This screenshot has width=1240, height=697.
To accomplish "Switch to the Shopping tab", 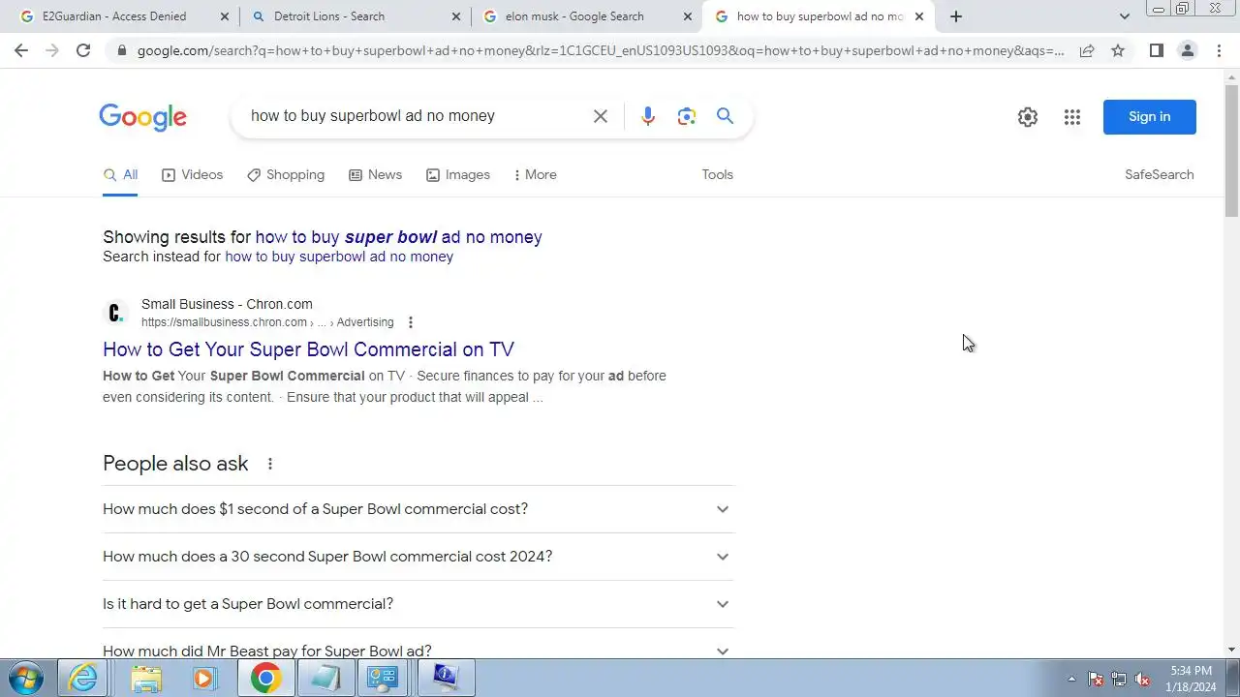I will pyautogui.click(x=286, y=175).
